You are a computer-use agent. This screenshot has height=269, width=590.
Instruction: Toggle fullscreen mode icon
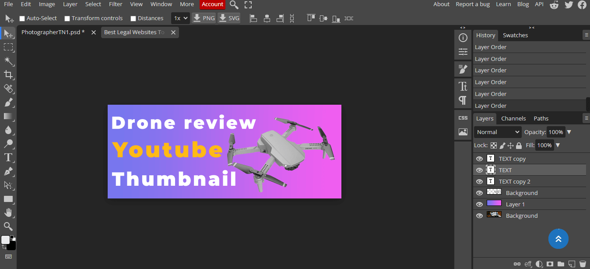(x=248, y=5)
